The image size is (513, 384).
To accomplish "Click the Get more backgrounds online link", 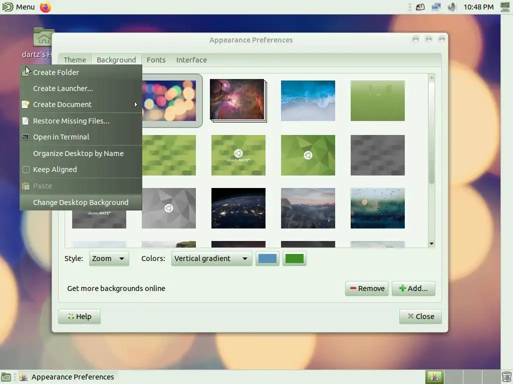I will tap(116, 288).
